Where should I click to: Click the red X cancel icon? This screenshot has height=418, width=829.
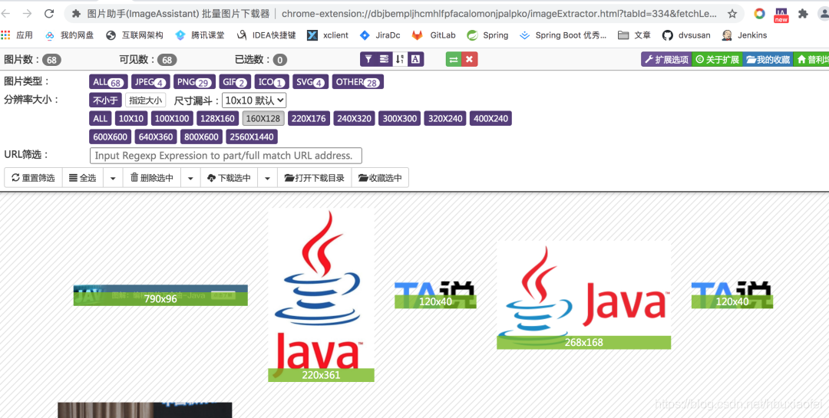470,59
